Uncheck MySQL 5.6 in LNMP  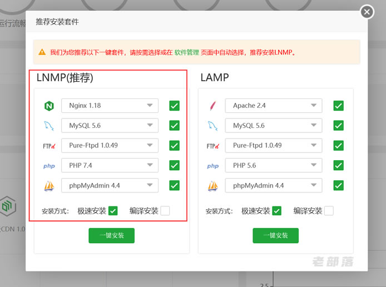click(174, 126)
